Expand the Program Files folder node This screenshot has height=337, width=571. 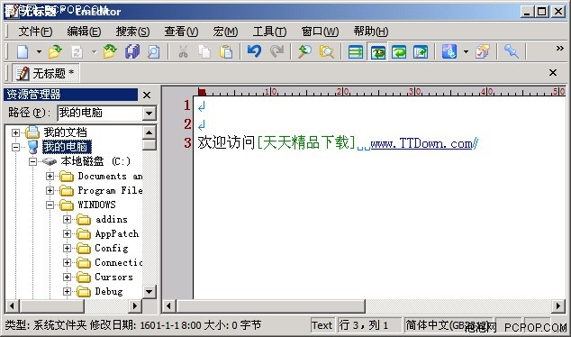point(50,190)
